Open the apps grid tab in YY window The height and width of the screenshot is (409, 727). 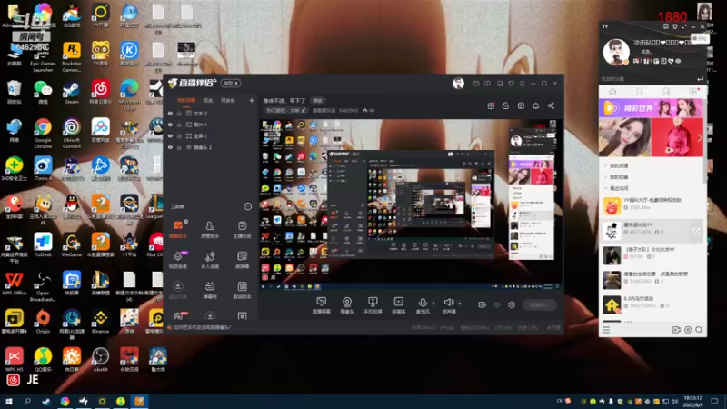692,92
